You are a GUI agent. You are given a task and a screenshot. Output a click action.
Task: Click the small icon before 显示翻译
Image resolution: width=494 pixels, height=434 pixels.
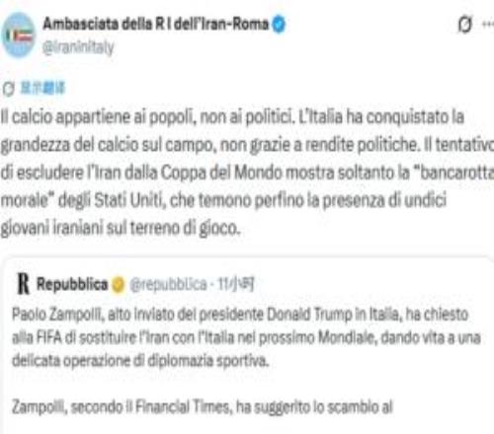(9, 89)
